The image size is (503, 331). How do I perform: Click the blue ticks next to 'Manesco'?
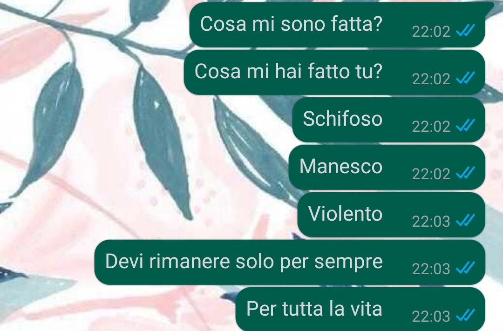(465, 173)
